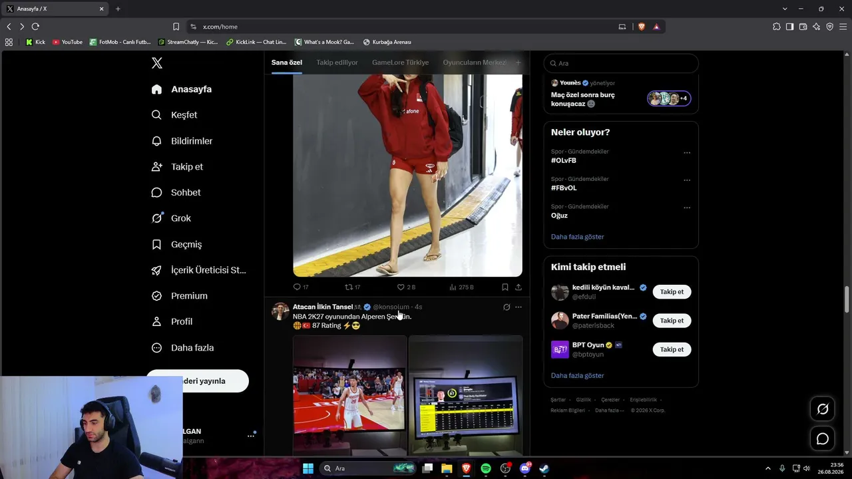Open more options for #FBvOL trend
This screenshot has width=852, height=479.
(x=687, y=180)
